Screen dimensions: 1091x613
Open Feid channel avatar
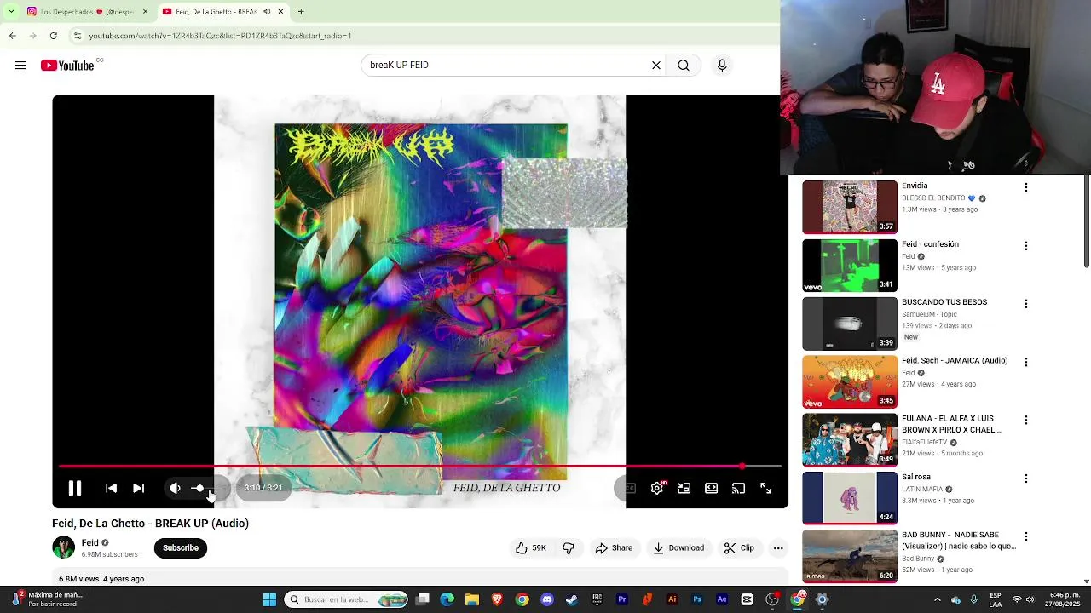(x=63, y=547)
